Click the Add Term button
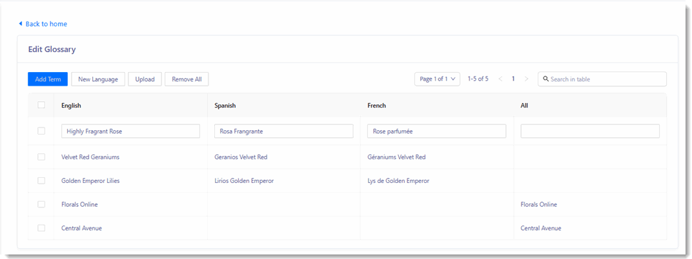692x259 pixels. (47, 79)
